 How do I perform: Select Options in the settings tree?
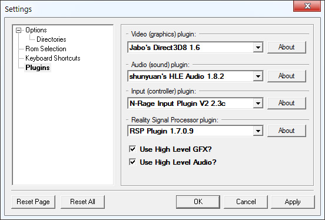click(x=36, y=30)
